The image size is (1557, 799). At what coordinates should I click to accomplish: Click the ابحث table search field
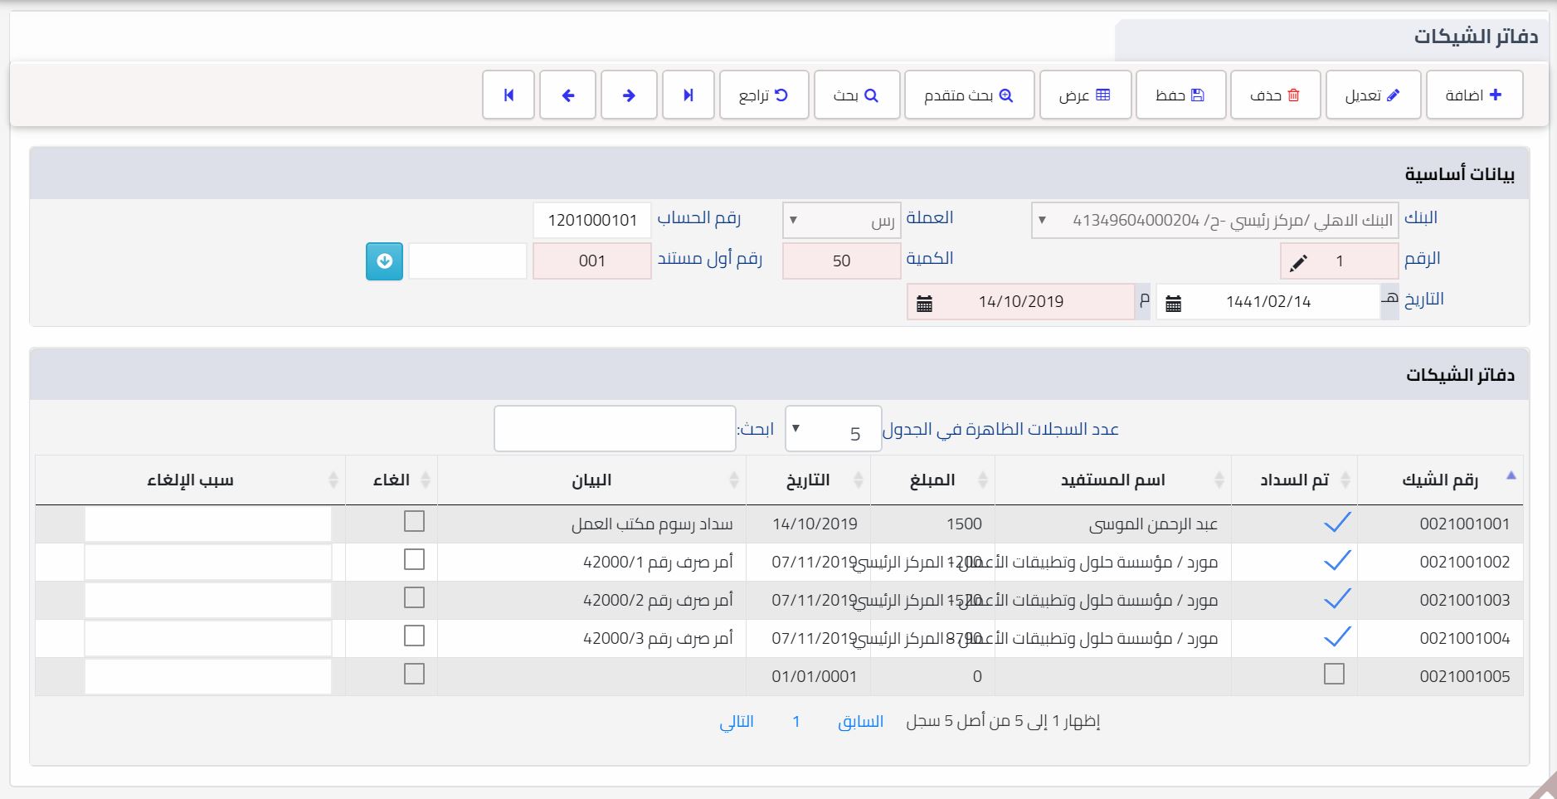pyautogui.click(x=615, y=429)
